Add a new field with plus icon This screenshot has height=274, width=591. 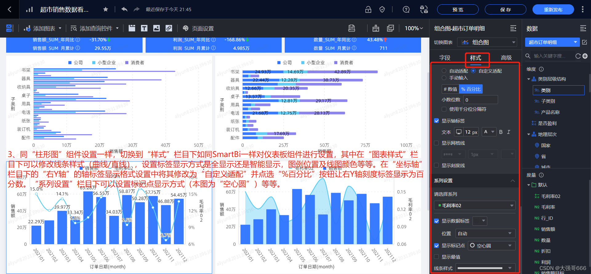tap(585, 56)
